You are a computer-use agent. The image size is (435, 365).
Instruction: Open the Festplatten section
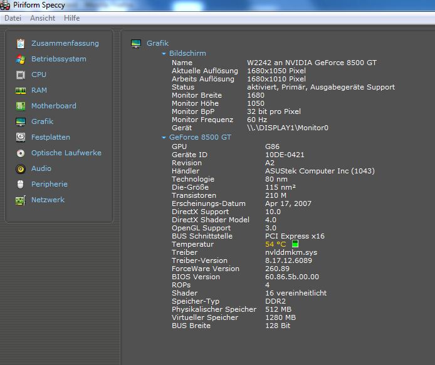click(51, 137)
